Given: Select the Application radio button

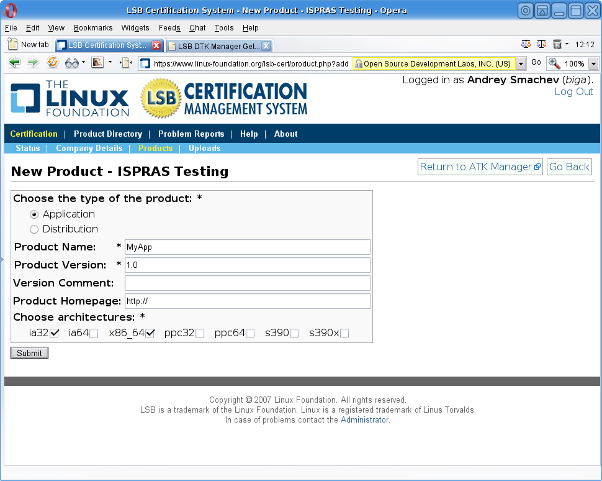Looking at the screenshot, I should point(34,214).
